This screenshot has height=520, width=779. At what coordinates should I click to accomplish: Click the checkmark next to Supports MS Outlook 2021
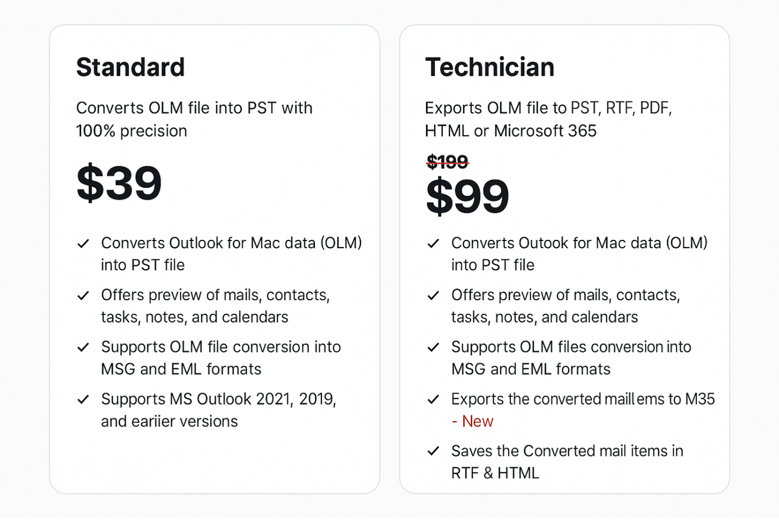tap(83, 400)
